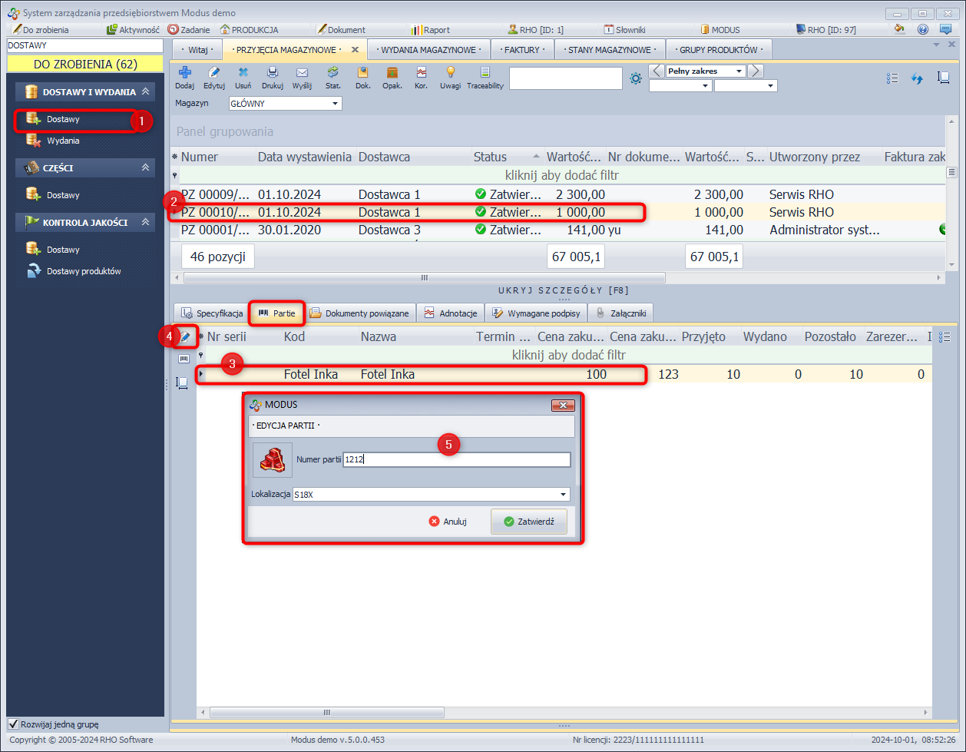The height and width of the screenshot is (752, 966).
Task: Click the Dodaj (add) toolbar icon
Action: click(184, 73)
